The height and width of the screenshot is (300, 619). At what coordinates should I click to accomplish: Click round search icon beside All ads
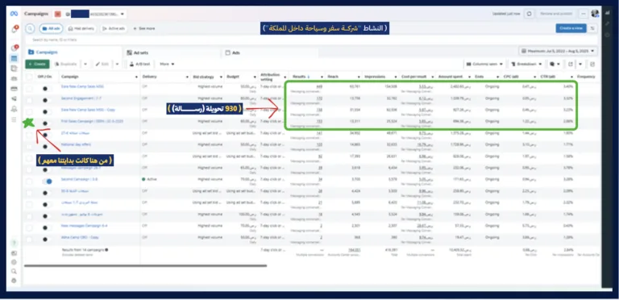(30, 28)
